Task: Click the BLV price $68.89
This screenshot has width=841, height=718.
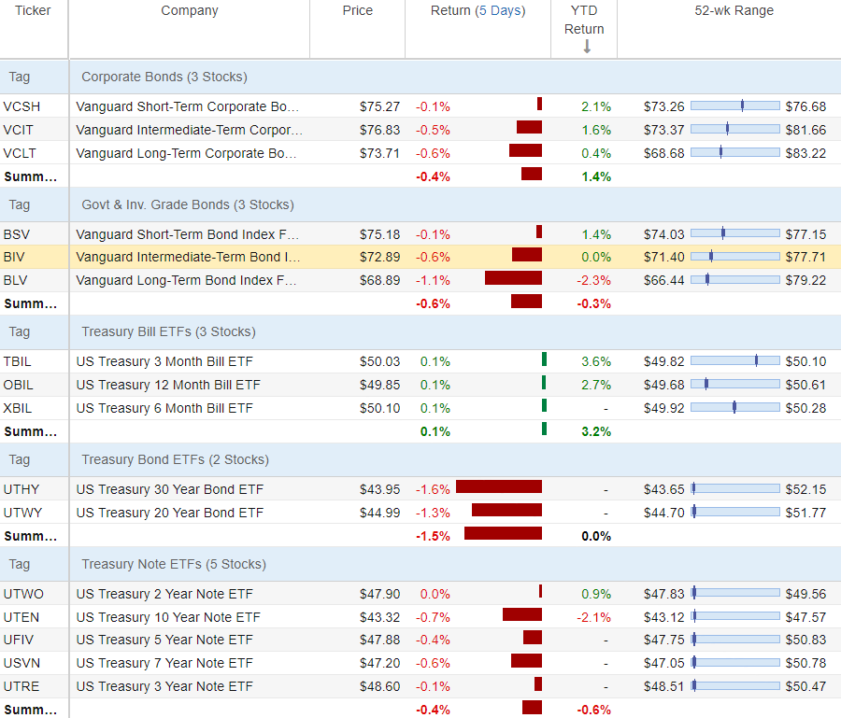Action: click(x=379, y=280)
